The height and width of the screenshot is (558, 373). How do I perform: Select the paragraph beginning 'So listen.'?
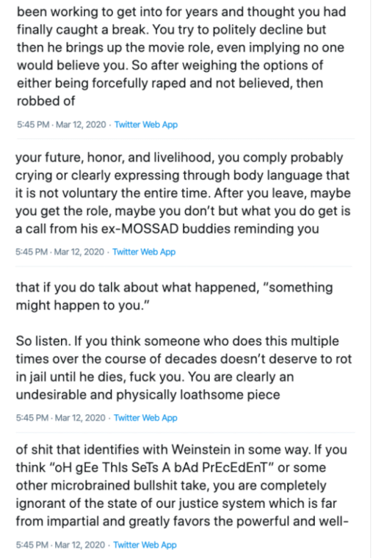click(x=184, y=368)
